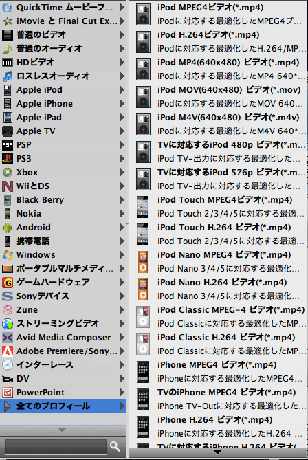Click the camcorder icon for DV
The width and height of the screenshot is (308, 460).
click(7, 379)
